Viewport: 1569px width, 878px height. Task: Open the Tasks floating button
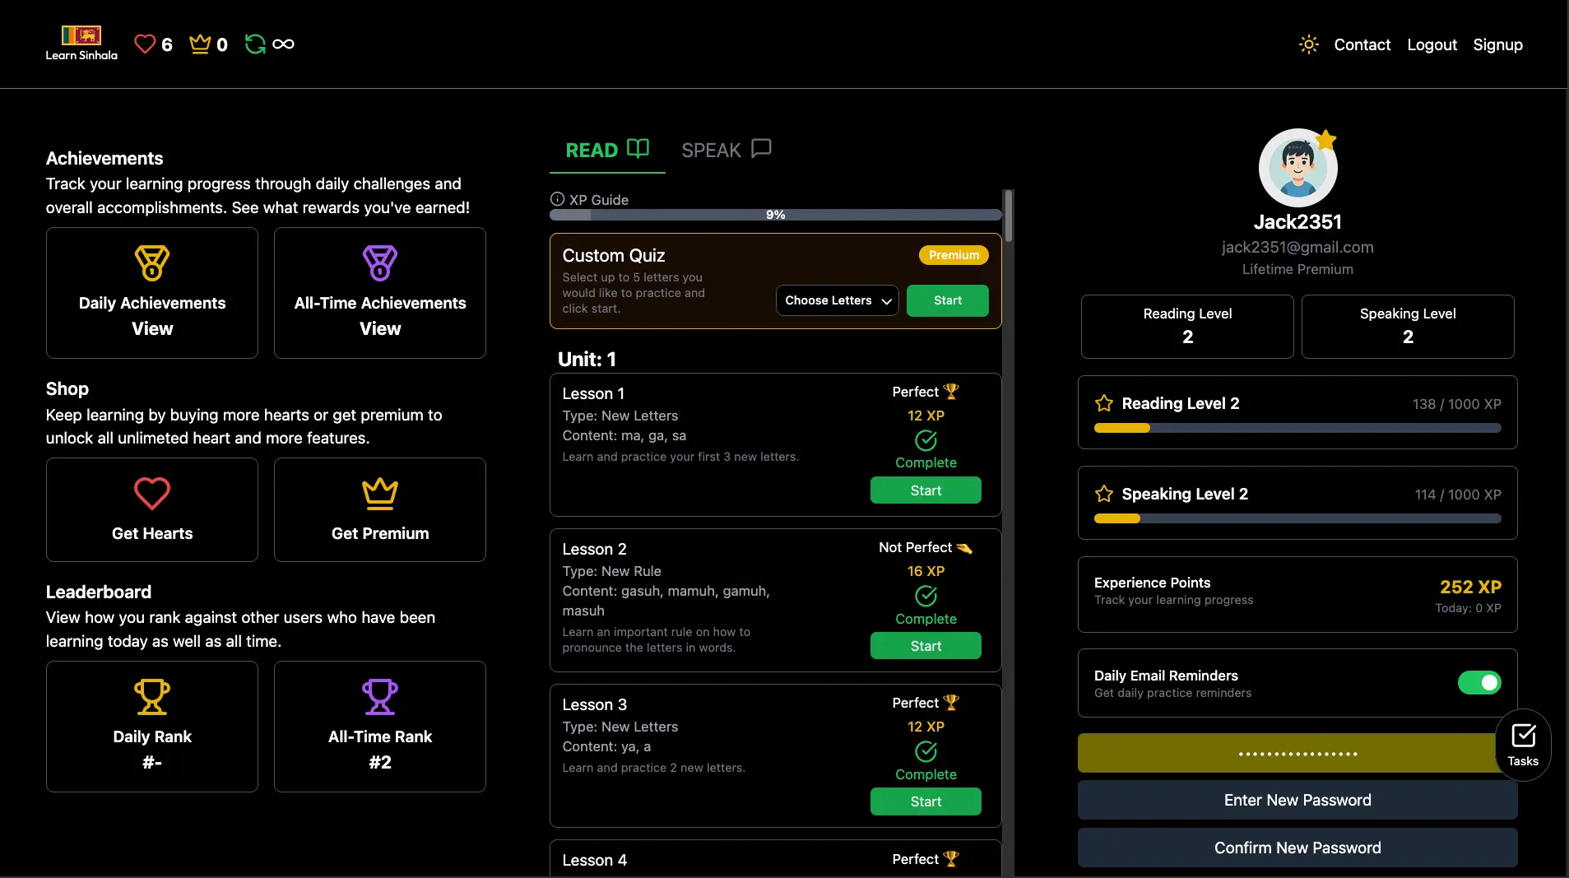click(x=1523, y=745)
